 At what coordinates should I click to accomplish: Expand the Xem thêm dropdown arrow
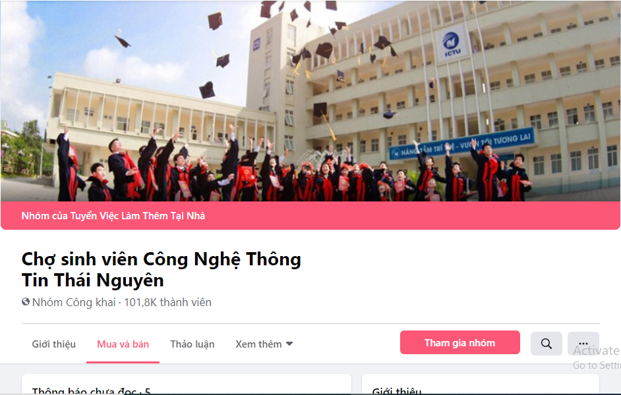(x=289, y=344)
